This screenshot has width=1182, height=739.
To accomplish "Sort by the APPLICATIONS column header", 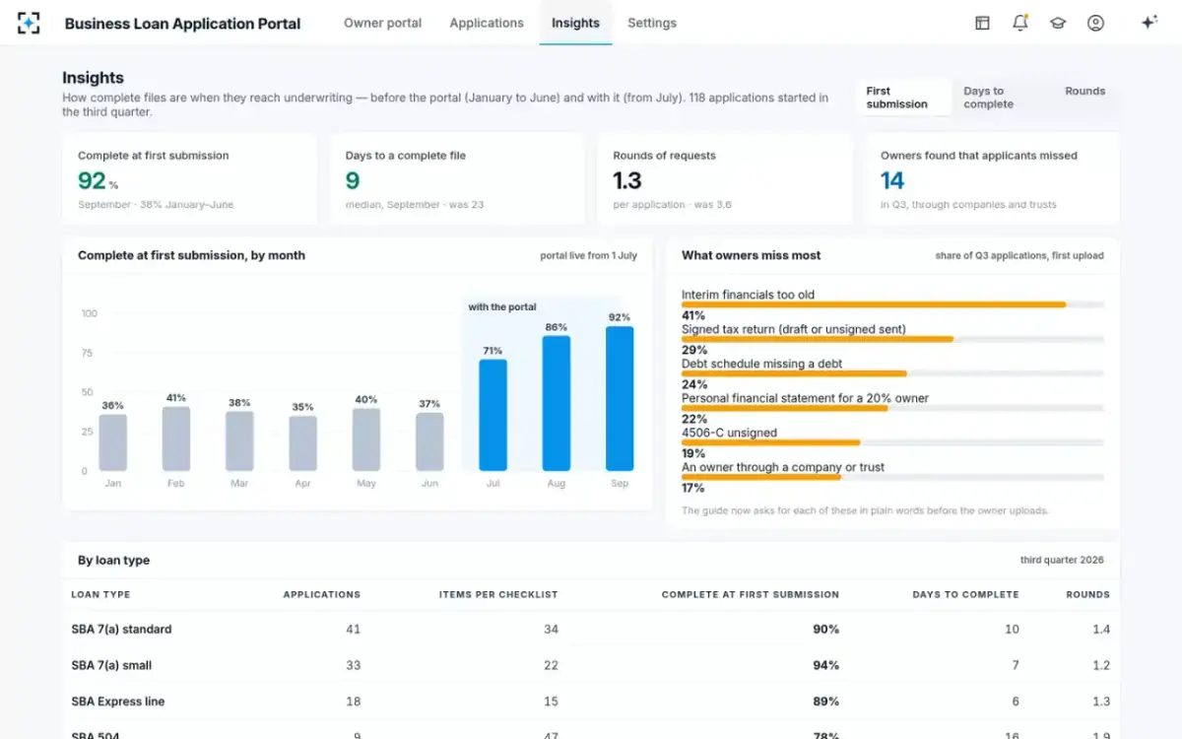I will click(321, 594).
